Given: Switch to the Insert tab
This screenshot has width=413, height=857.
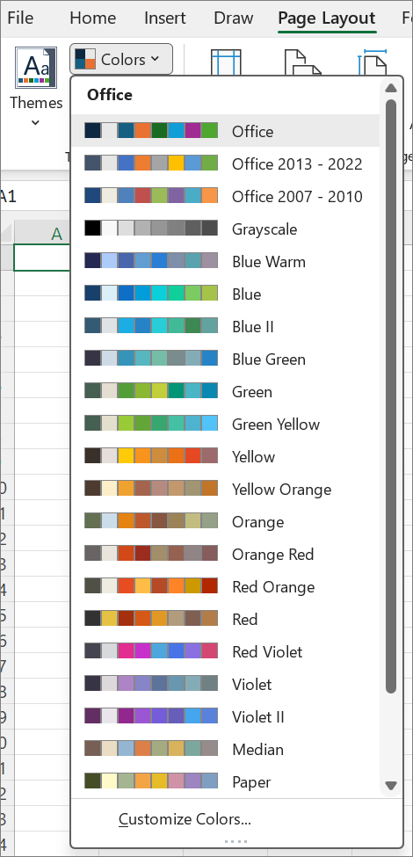Looking at the screenshot, I should point(165,18).
